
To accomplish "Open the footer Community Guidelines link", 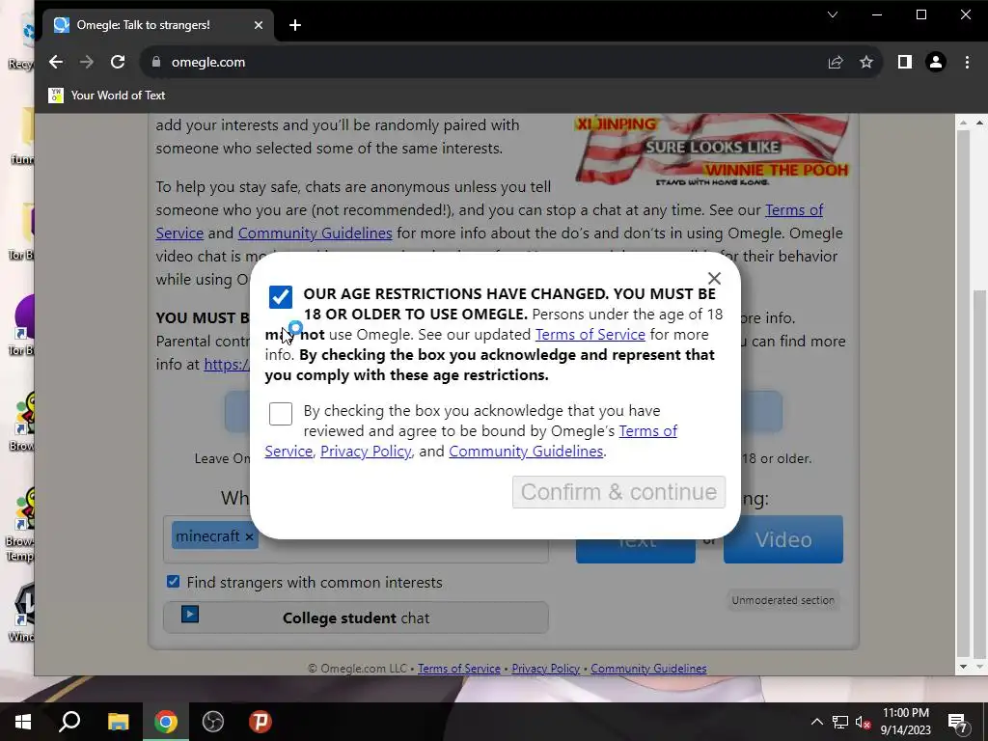I will pyautogui.click(x=648, y=669).
